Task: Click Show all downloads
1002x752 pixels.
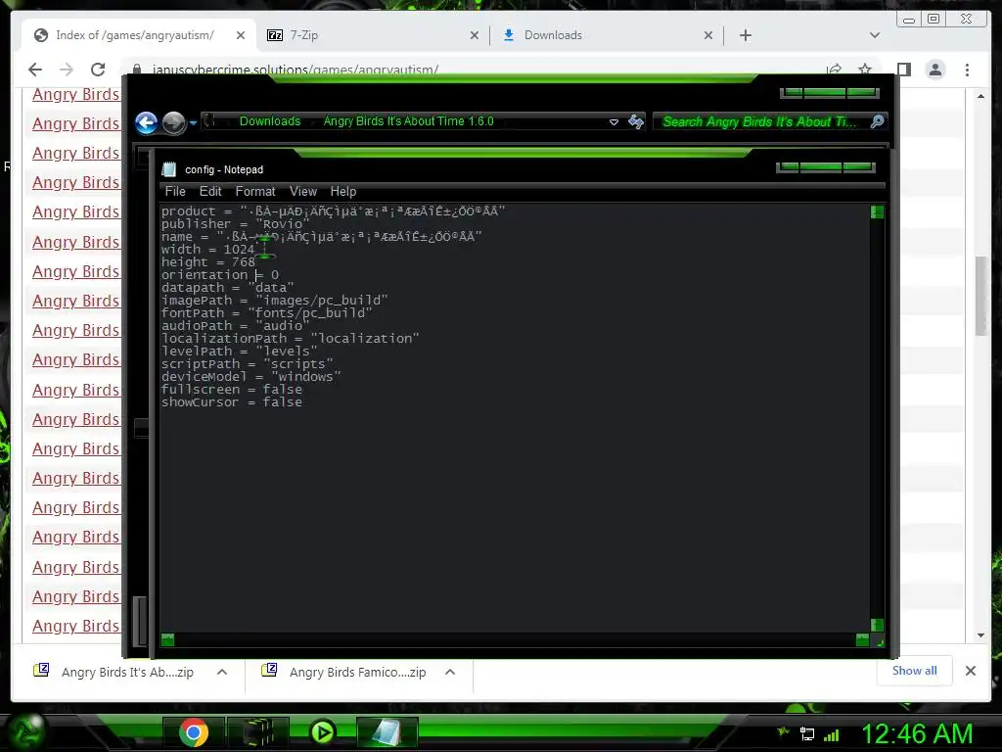Action: pos(915,671)
